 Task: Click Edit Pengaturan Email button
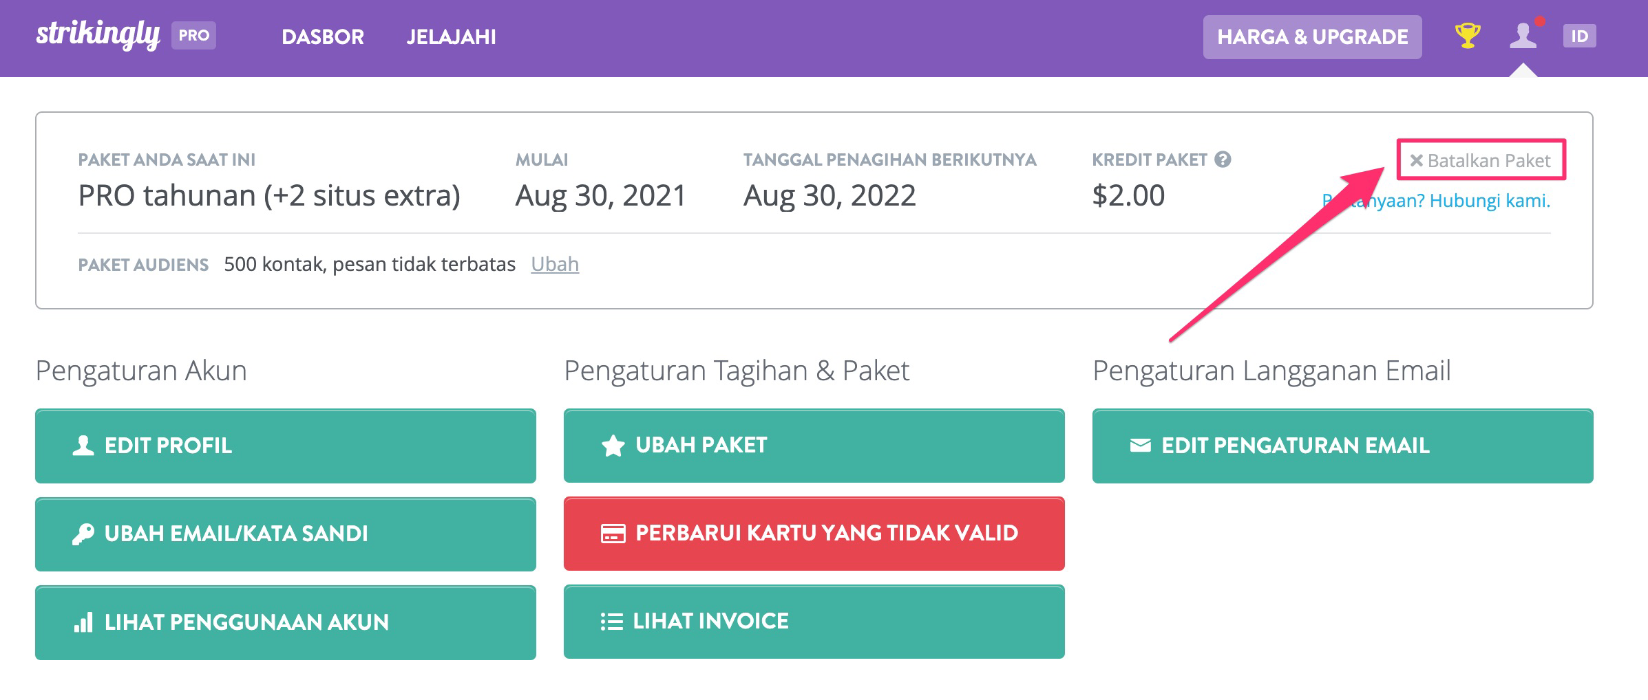click(1342, 446)
